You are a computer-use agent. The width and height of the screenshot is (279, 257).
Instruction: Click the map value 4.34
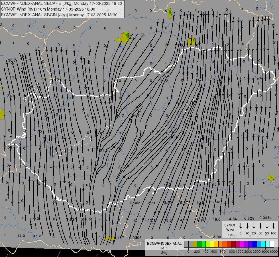tap(233, 219)
